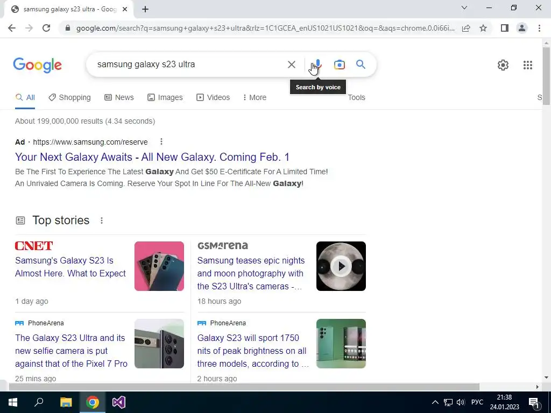The width and height of the screenshot is (551, 413).
Task: Click the Pixel versus S23 camera thumbnail
Action: [159, 344]
